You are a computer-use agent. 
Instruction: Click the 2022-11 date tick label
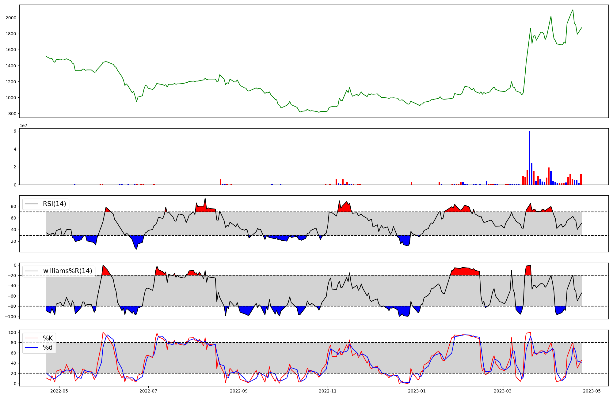coord(328,391)
